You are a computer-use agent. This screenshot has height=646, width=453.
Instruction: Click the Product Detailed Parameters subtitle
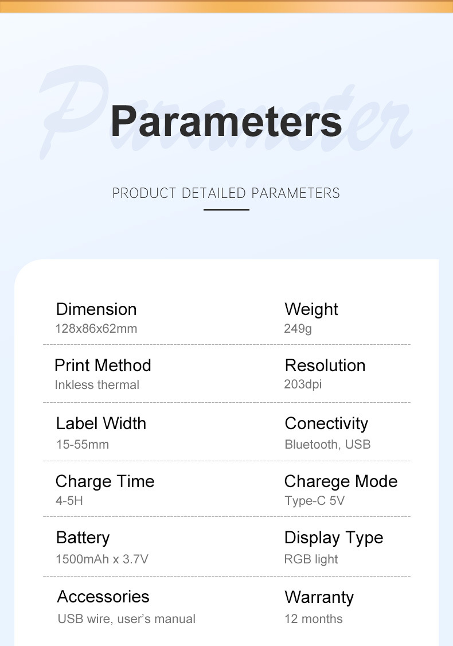(226, 193)
